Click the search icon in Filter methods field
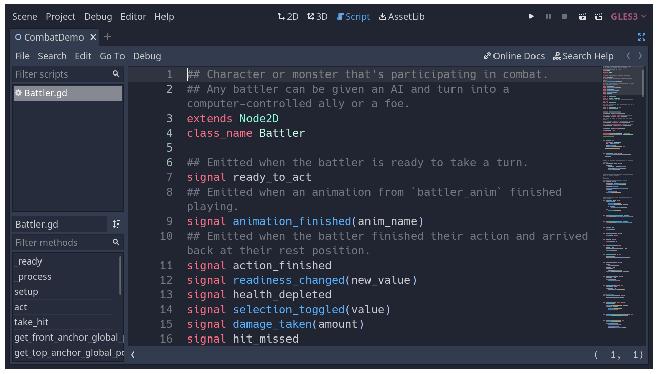The height and width of the screenshot is (374, 658). click(116, 242)
